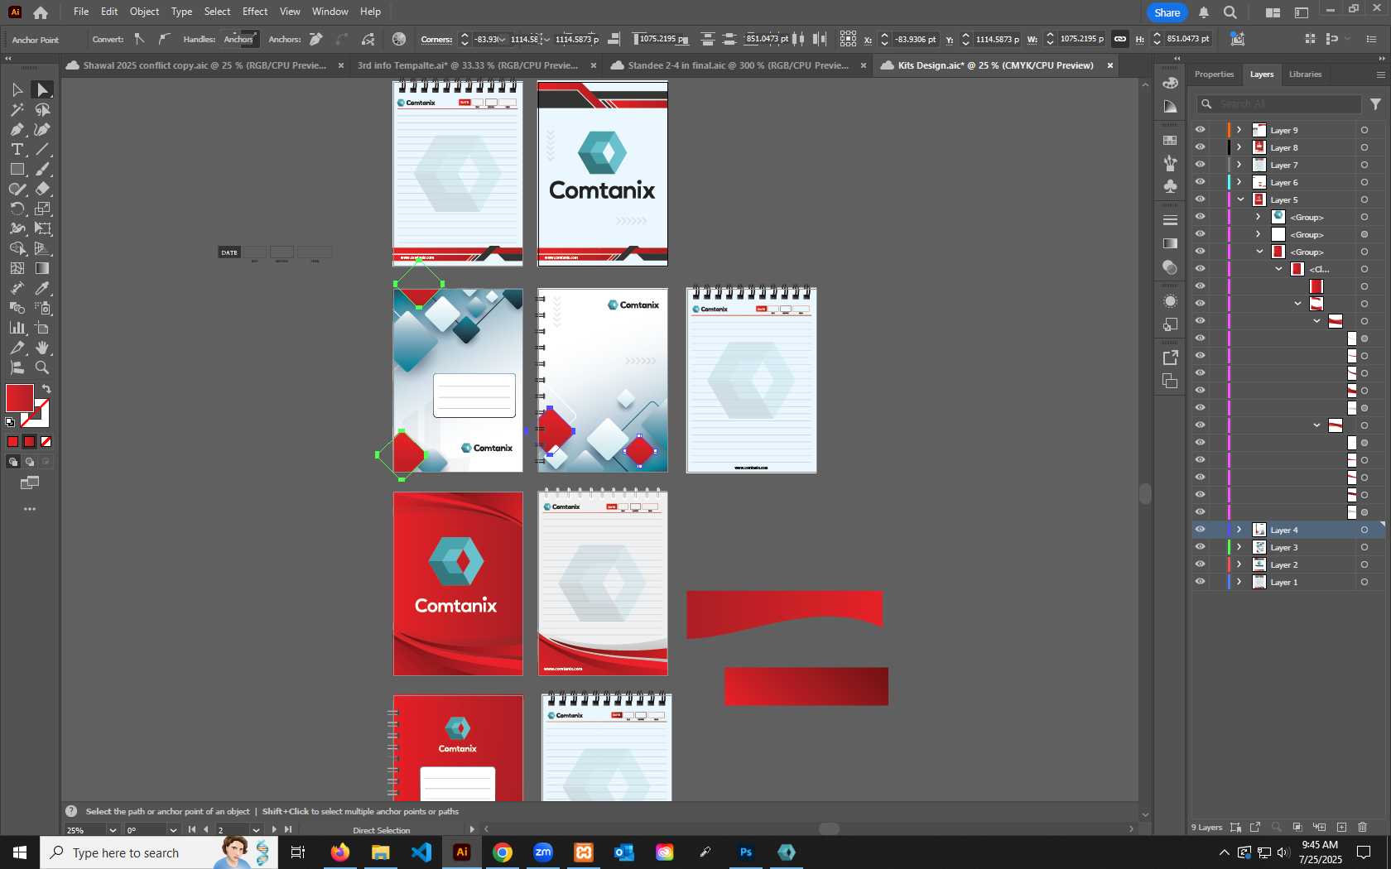Viewport: 1391px width, 869px height.
Task: Click the Share button
Action: [x=1167, y=12]
